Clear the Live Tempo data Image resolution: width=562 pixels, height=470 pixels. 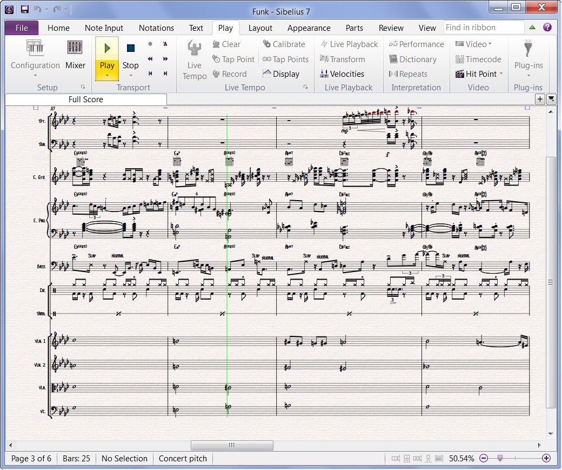click(x=226, y=44)
